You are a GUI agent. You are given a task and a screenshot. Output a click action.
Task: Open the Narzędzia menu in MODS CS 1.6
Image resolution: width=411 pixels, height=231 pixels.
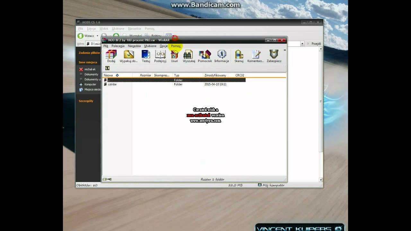(x=135, y=29)
